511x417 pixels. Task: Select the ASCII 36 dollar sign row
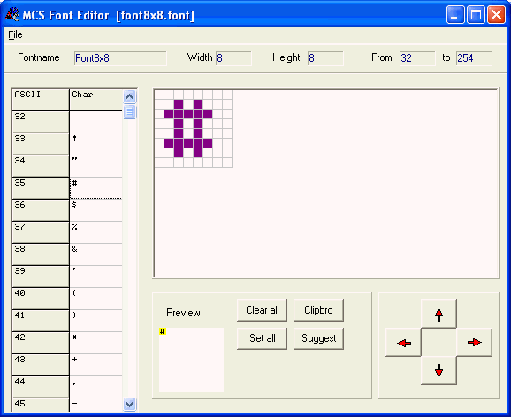pyautogui.click(x=67, y=210)
